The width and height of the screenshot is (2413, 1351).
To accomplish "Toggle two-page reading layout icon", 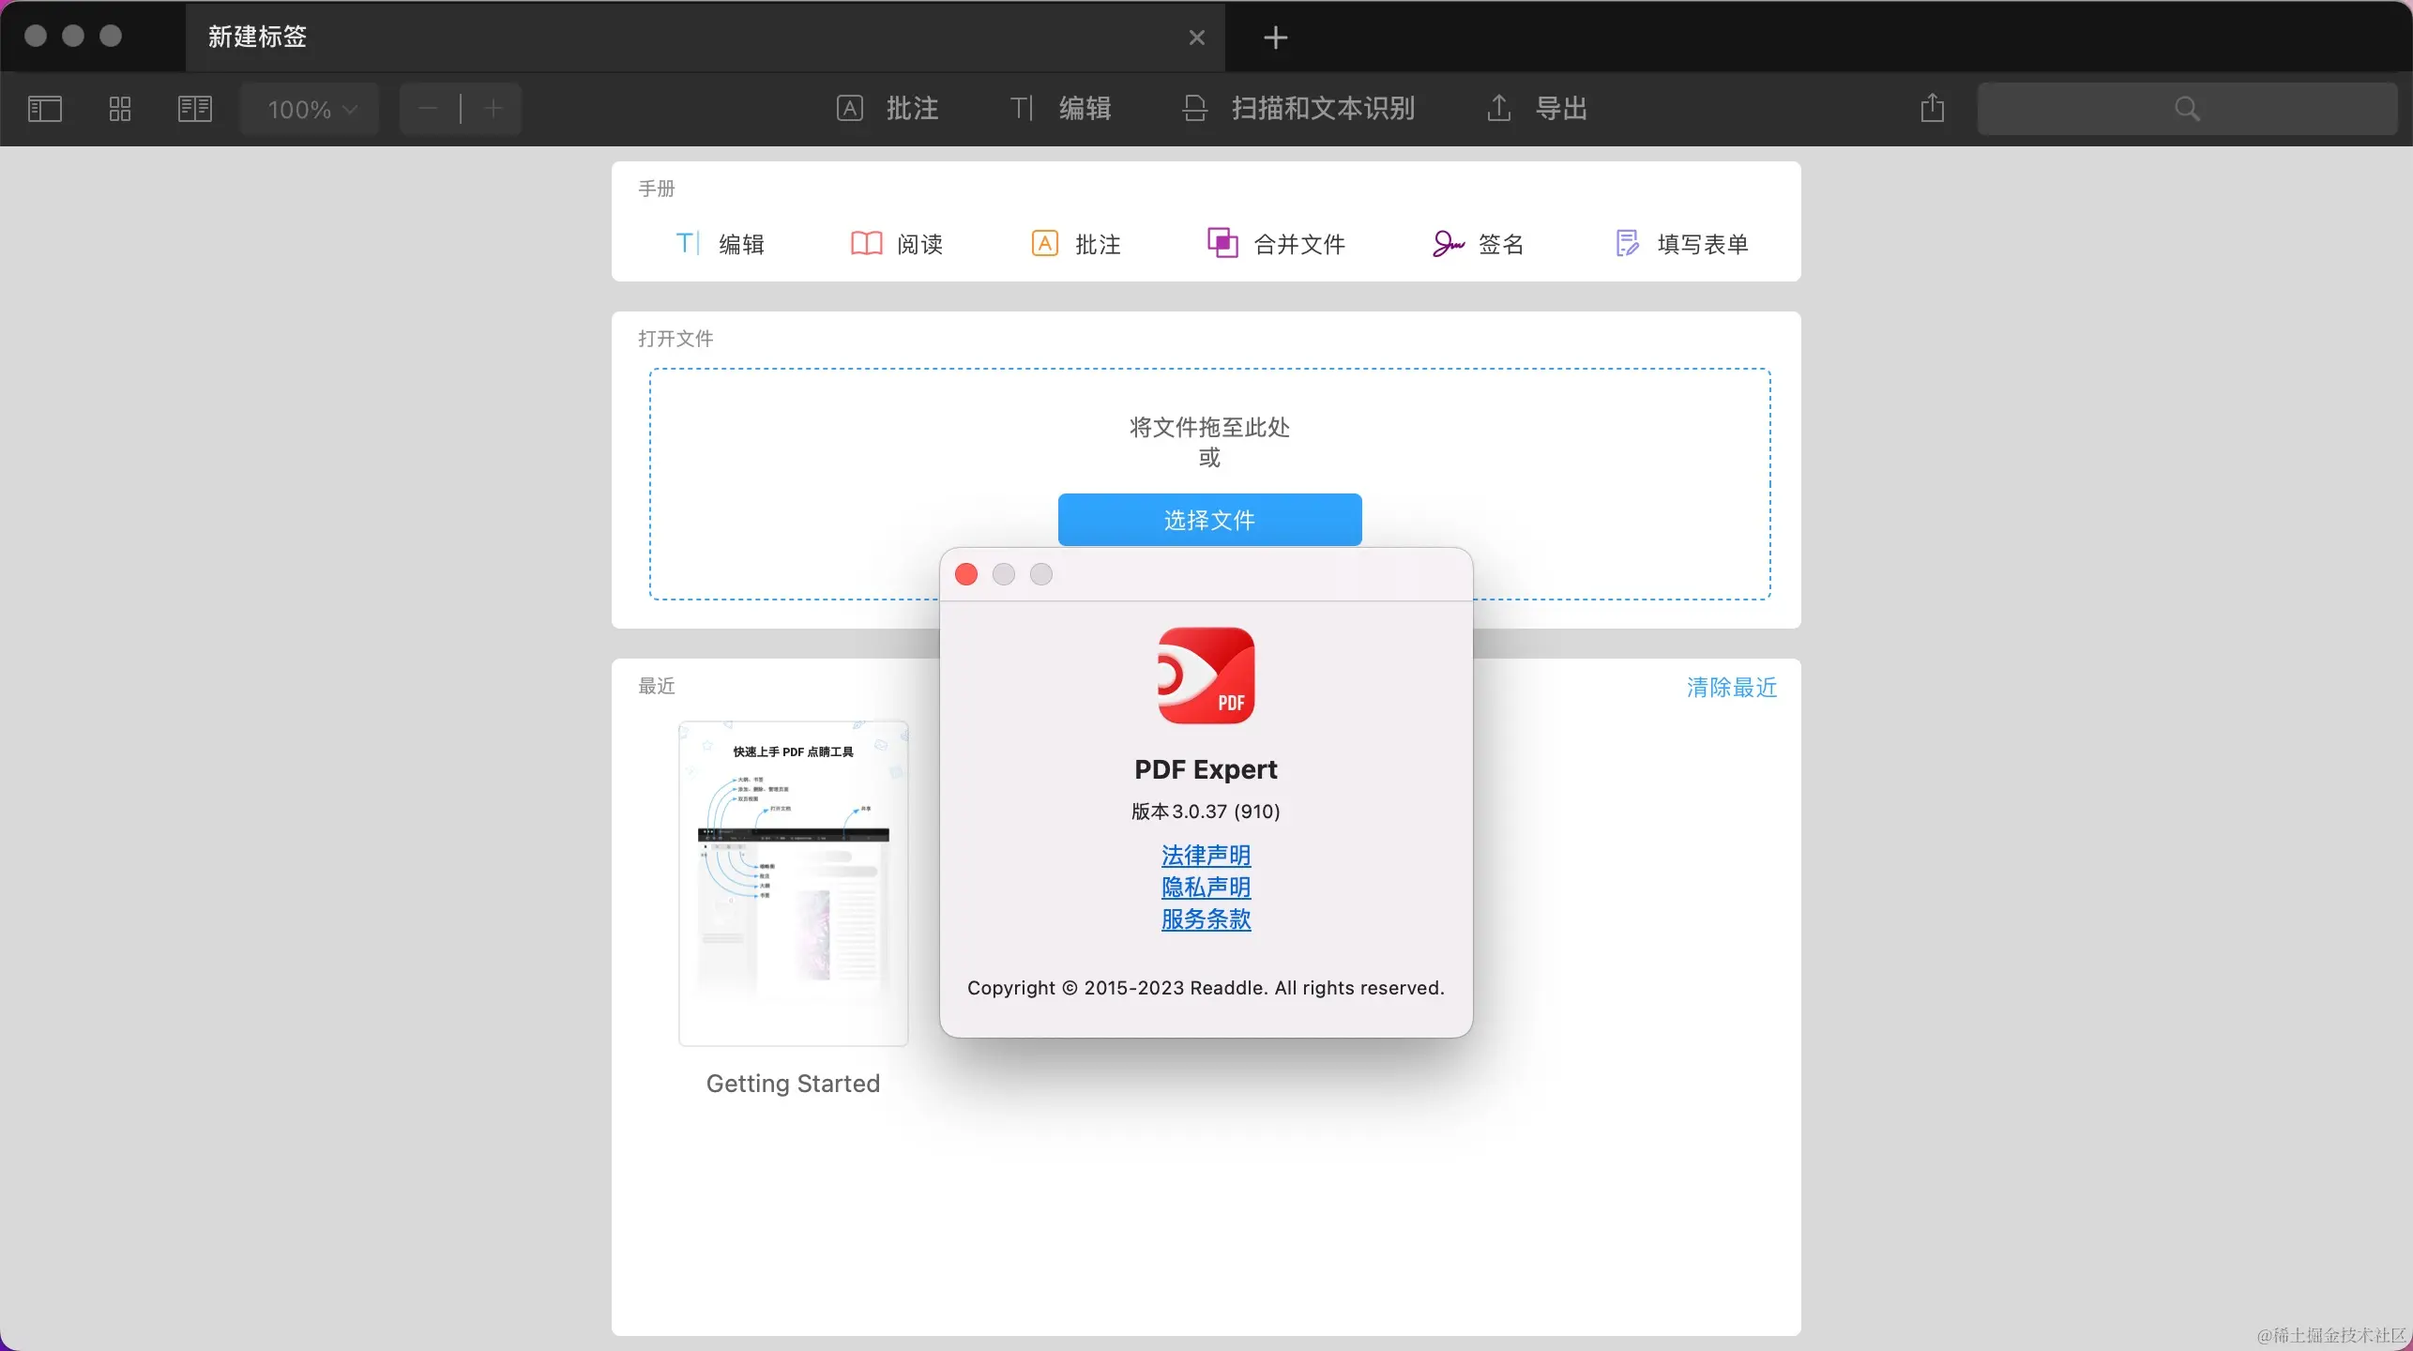I will point(195,109).
